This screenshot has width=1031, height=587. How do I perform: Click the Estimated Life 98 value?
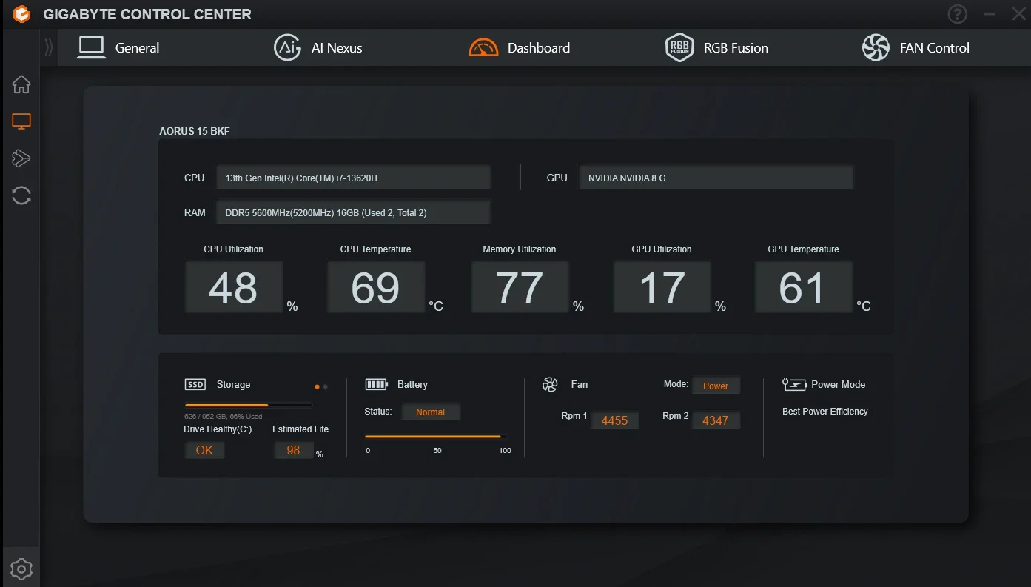[294, 450]
